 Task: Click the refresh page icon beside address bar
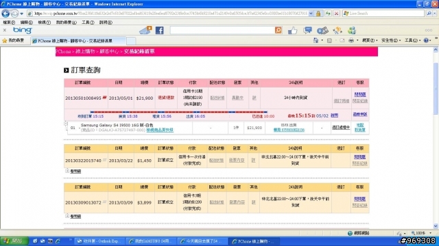pos(328,14)
